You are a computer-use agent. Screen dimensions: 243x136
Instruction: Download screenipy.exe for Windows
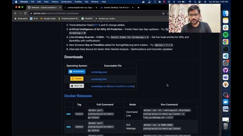99,72
